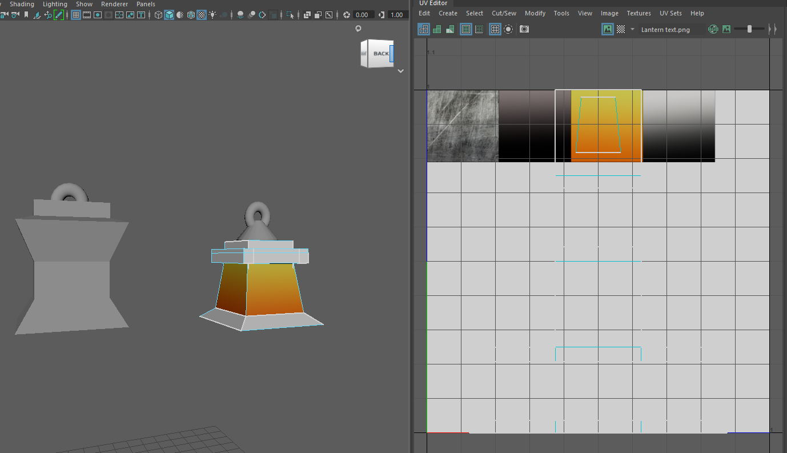The width and height of the screenshot is (787, 453).
Task: Enable wireframe on shaded icon
Action: (191, 15)
